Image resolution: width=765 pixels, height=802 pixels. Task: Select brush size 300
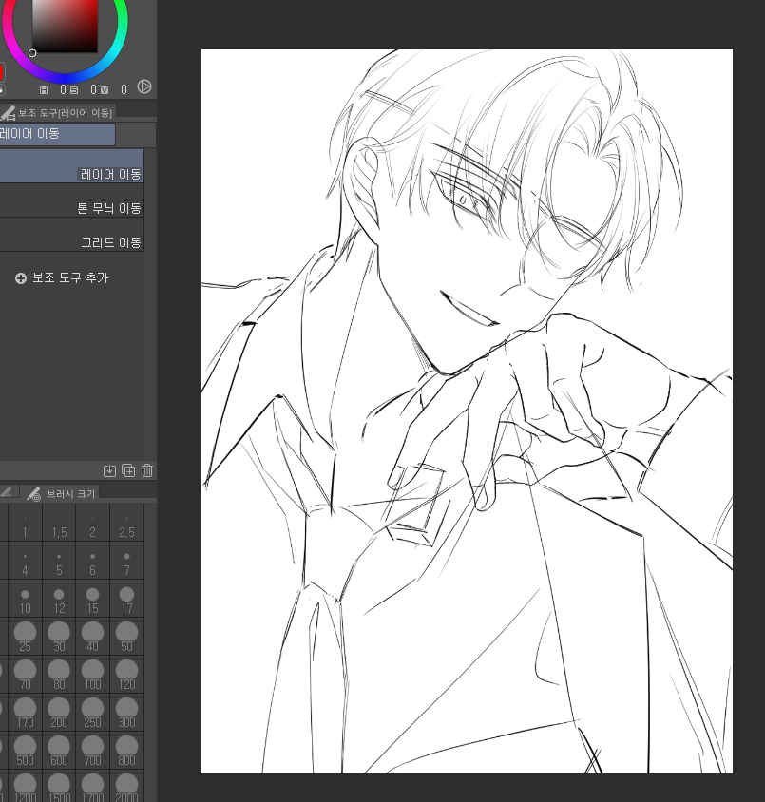126,713
